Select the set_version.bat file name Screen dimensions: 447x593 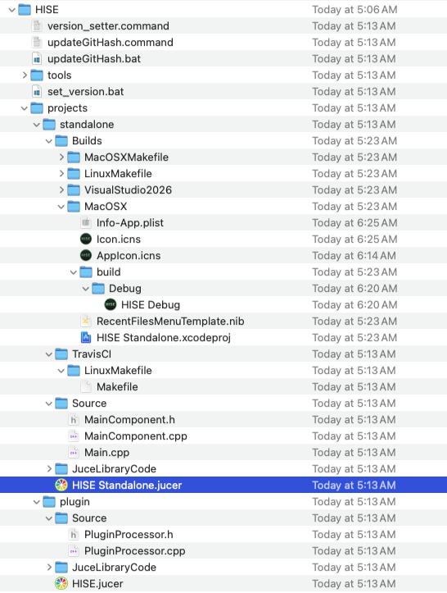tap(86, 92)
